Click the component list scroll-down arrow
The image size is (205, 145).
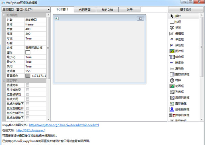[202, 119]
